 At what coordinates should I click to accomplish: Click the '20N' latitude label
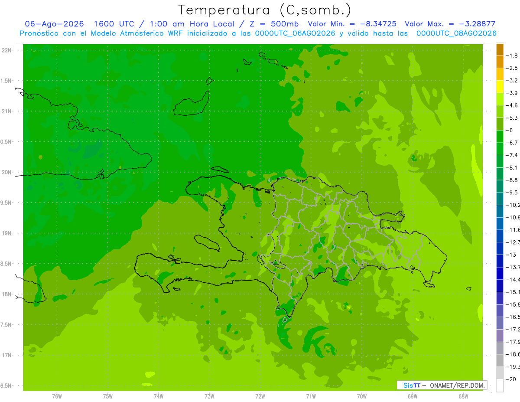(7, 172)
